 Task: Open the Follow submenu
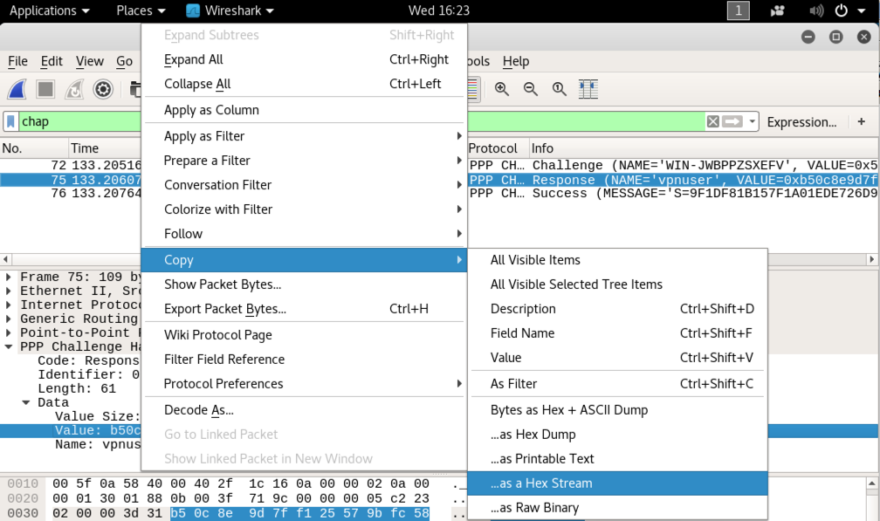pos(305,234)
